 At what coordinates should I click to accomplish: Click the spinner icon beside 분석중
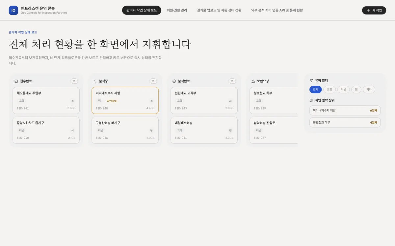coord(95,81)
